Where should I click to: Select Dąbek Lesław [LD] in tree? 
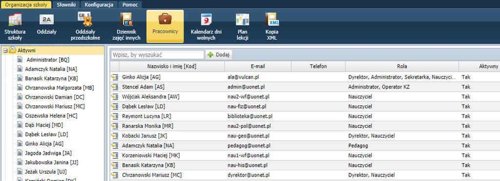(x=46, y=135)
